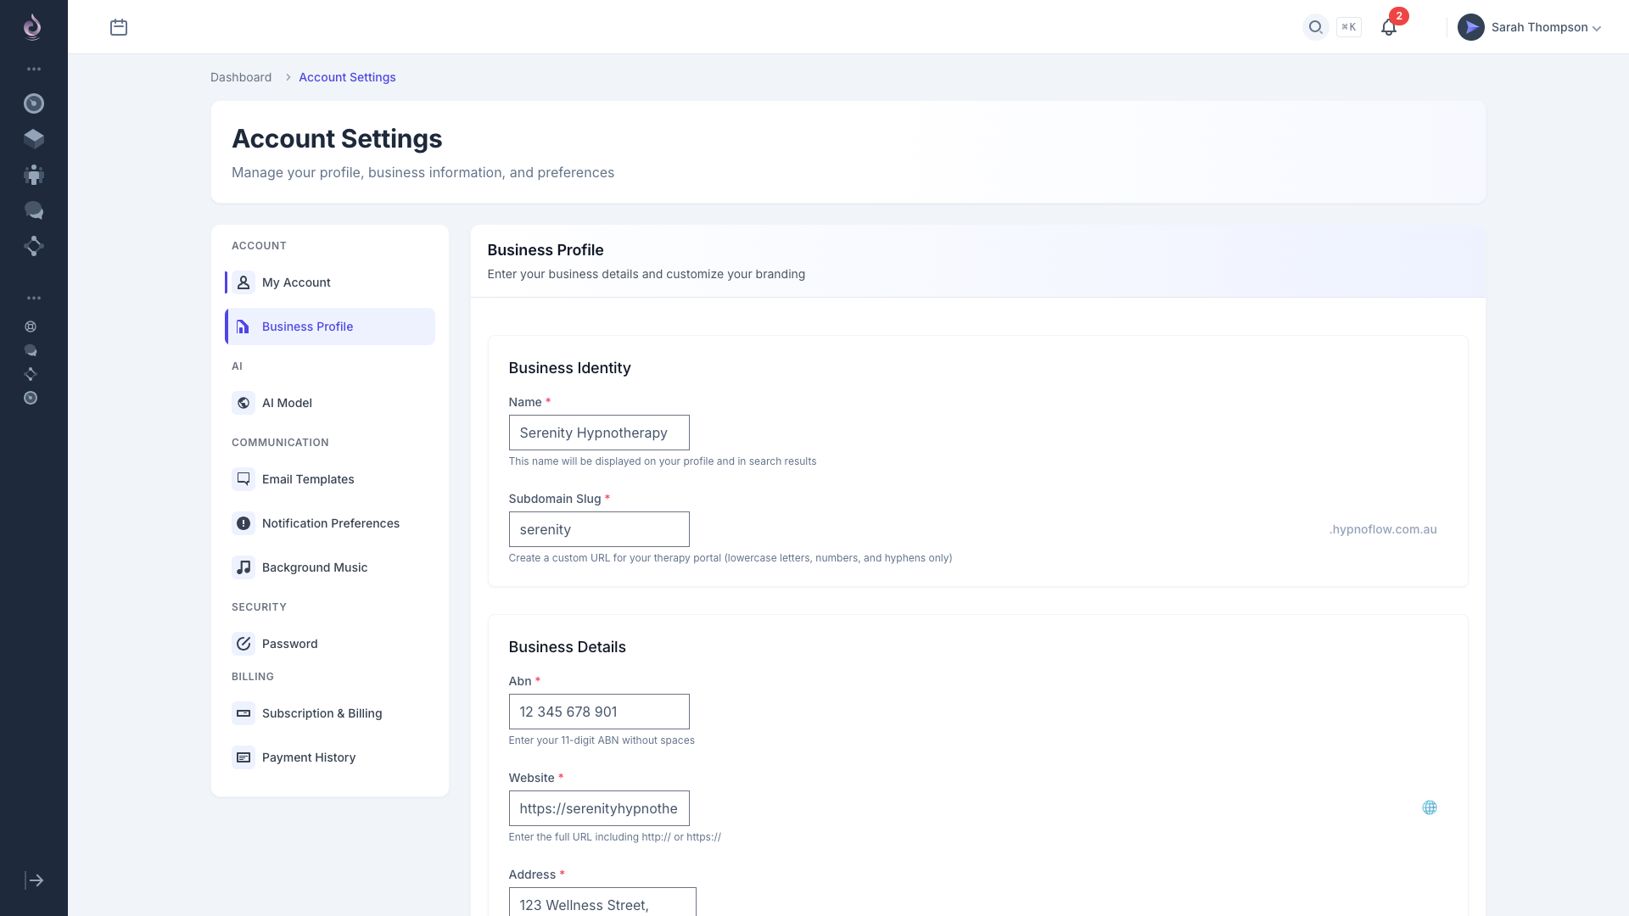This screenshot has height=916, width=1629.
Task: Open Email Templates settings
Action: pyautogui.click(x=308, y=479)
